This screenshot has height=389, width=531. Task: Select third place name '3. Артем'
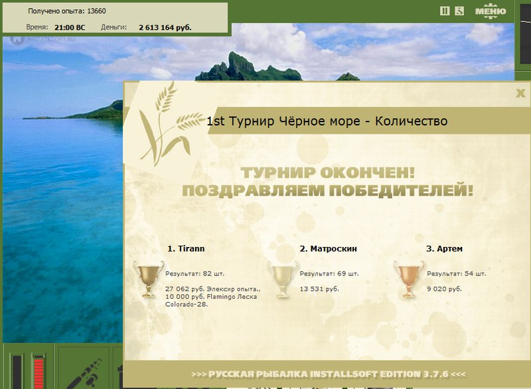(444, 249)
